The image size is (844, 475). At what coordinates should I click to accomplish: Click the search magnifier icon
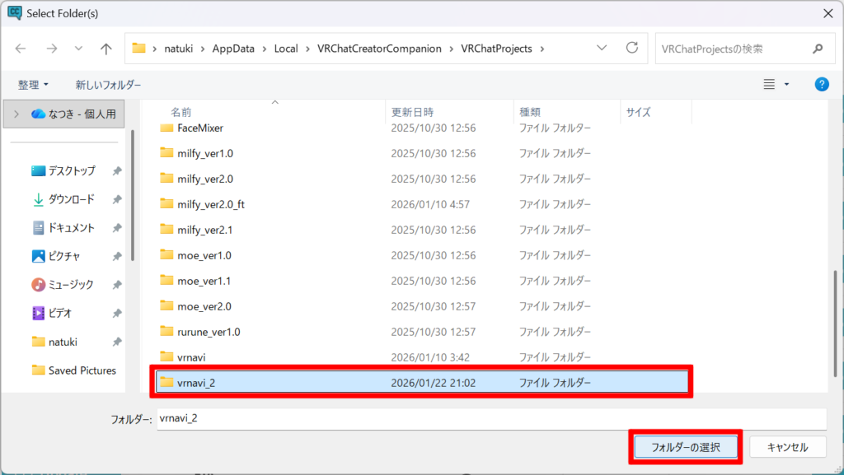point(818,49)
